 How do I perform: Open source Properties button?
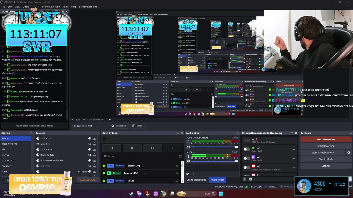tap(119, 126)
